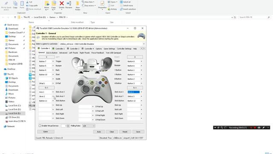Screen dimensions: 273x154
Task: Select OneDrive in navigation pane
Action: tap(11, 69)
